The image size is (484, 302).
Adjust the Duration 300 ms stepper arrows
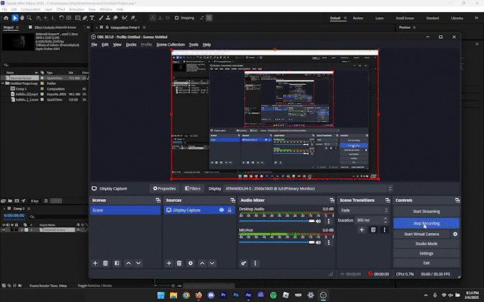pyautogui.click(x=385, y=220)
